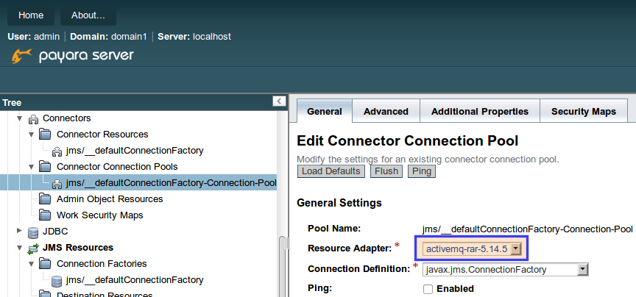Viewport: 636px width, 297px height.
Task: Click the Connector Resources folder icon
Action: [46, 135]
